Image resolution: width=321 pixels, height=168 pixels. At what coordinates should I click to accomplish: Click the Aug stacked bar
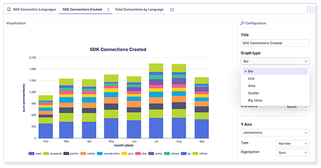179,101
